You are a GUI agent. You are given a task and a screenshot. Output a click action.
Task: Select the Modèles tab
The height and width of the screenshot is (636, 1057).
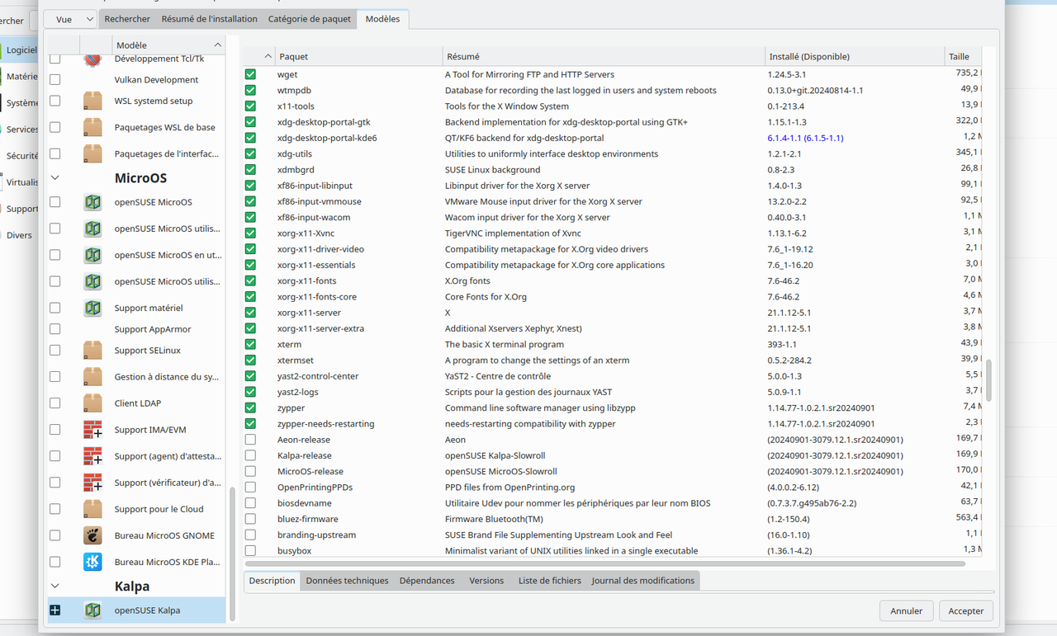pos(382,18)
